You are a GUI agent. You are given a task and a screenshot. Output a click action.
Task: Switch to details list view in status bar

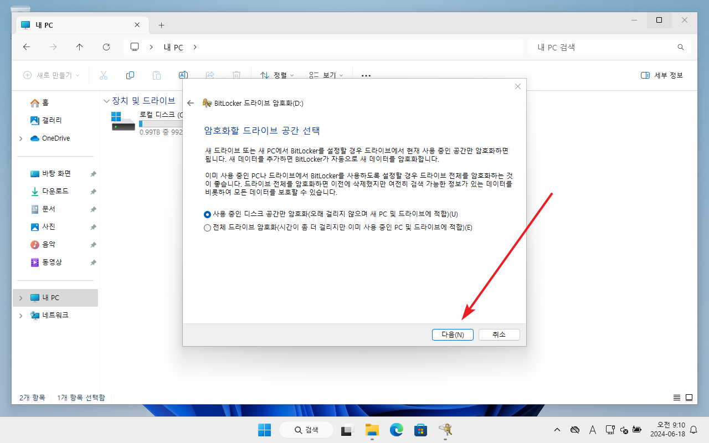(677, 398)
